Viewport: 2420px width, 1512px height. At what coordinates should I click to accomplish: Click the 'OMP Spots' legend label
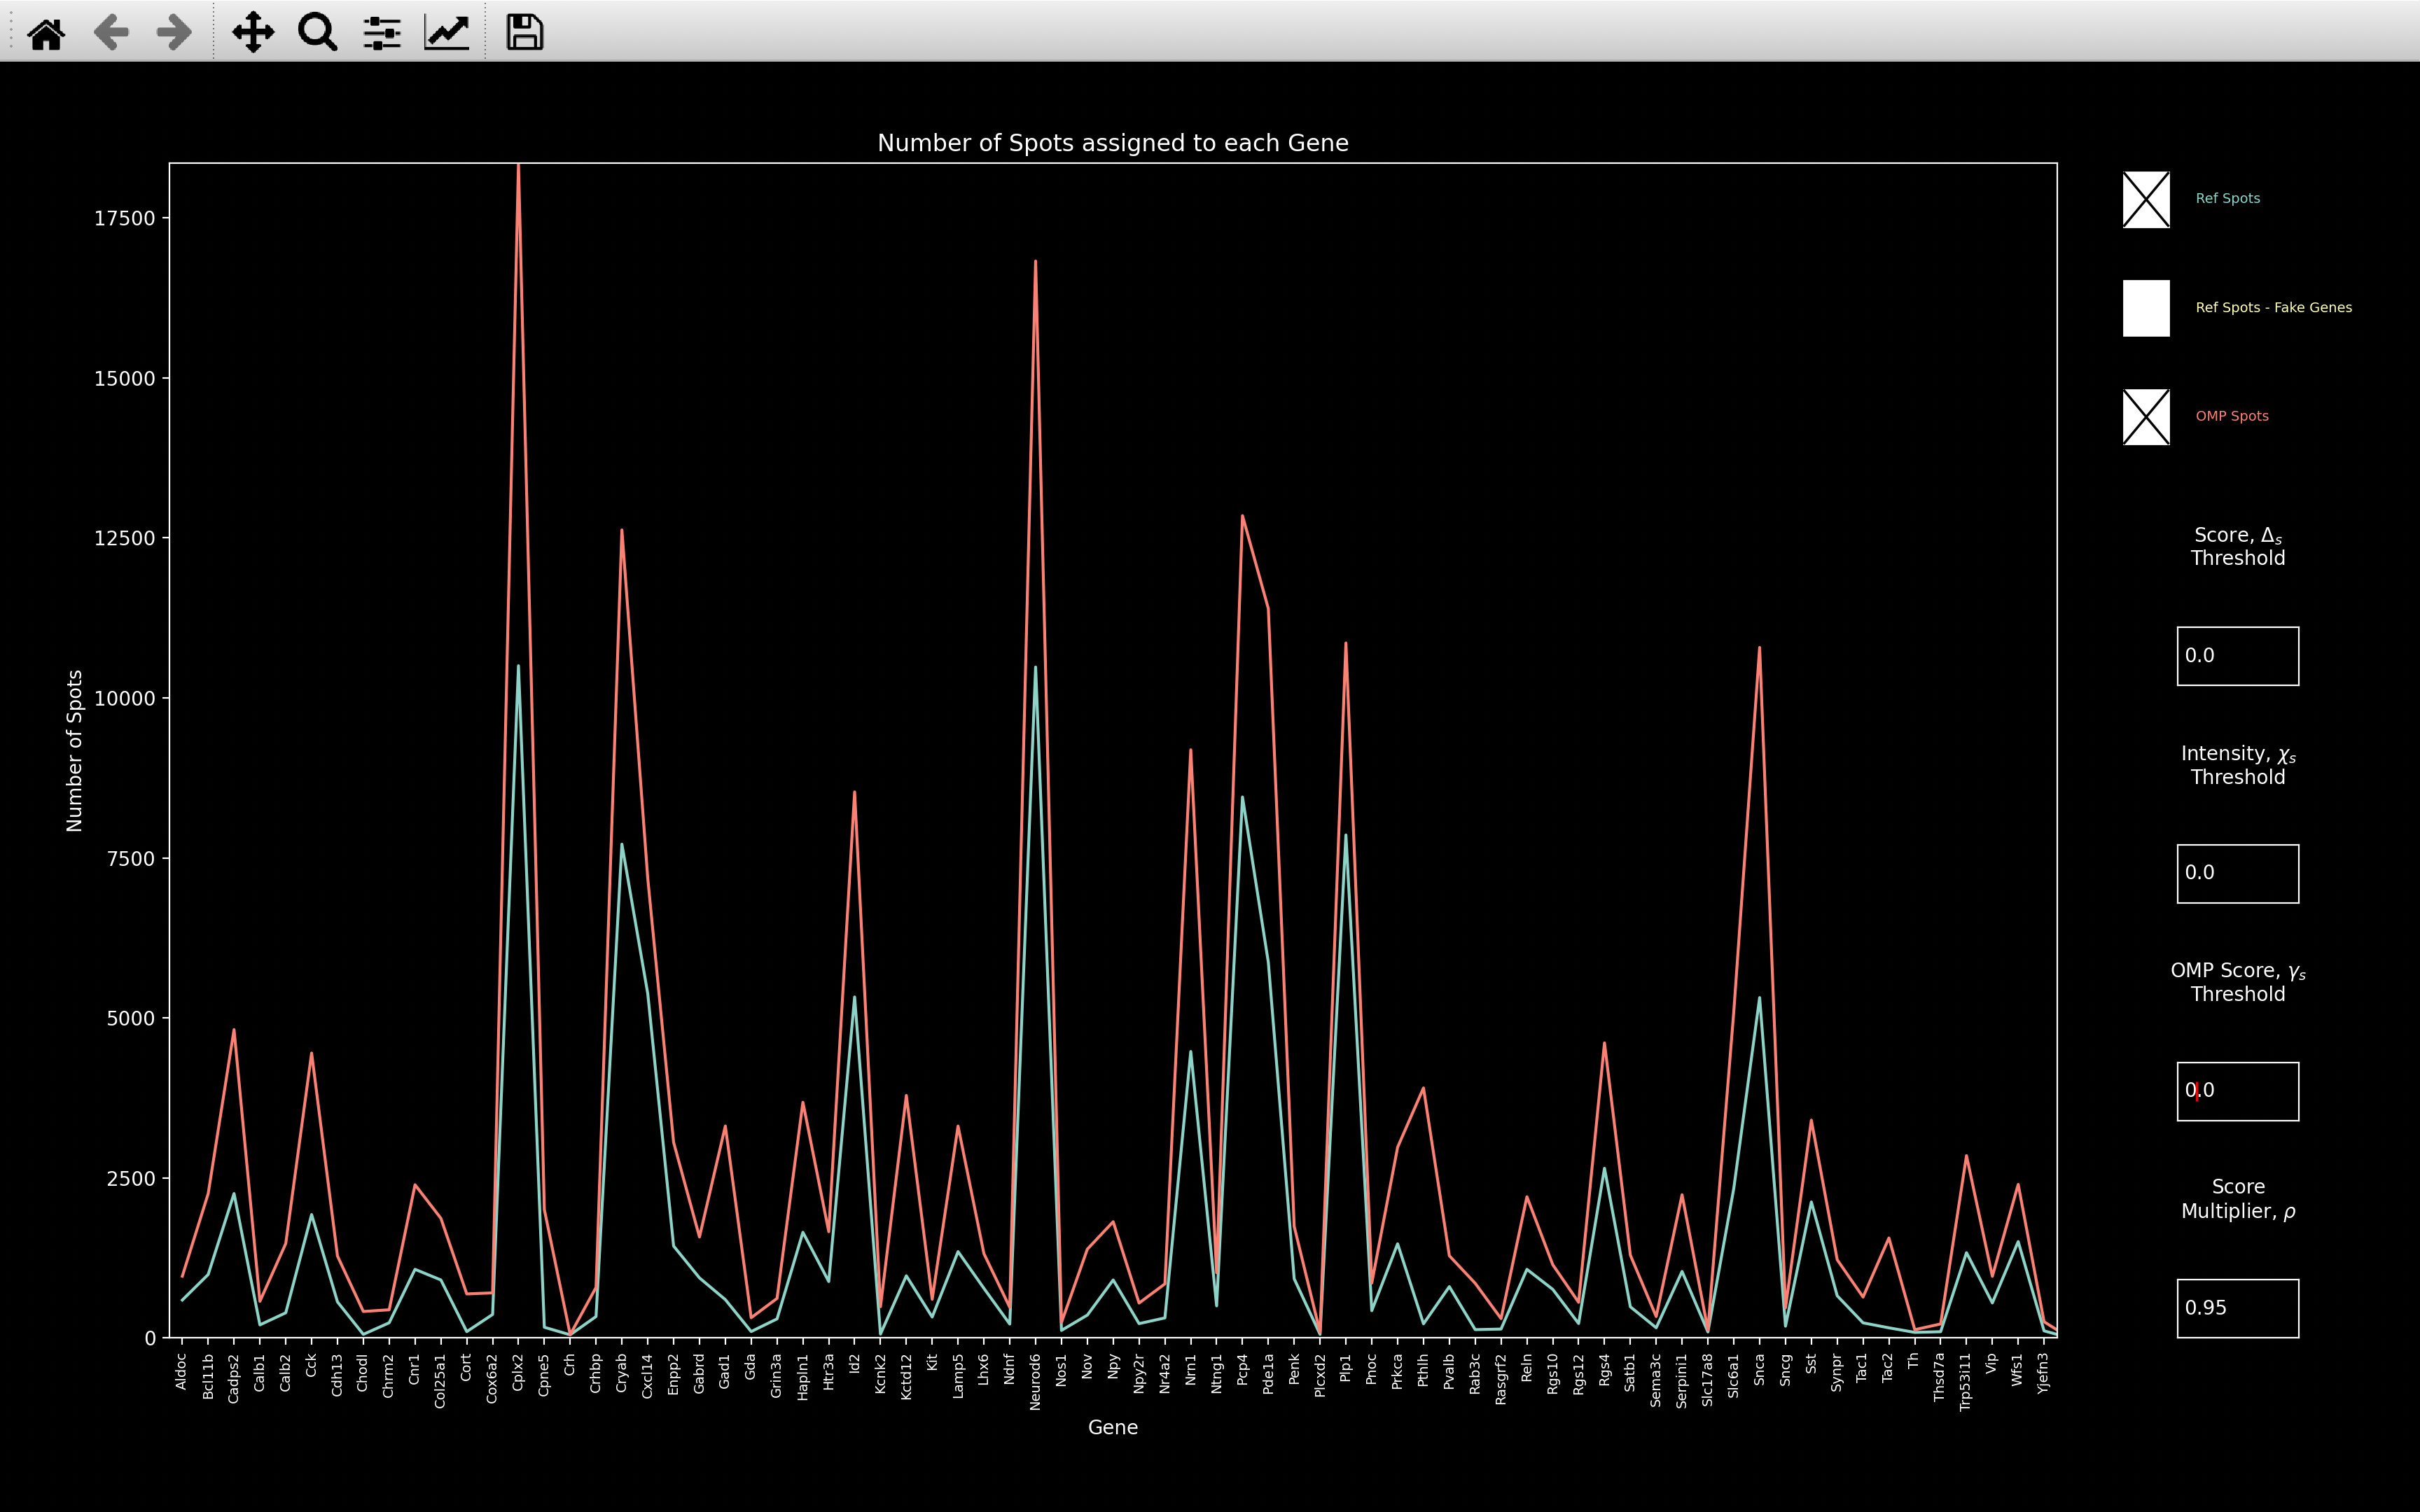pyautogui.click(x=2231, y=416)
